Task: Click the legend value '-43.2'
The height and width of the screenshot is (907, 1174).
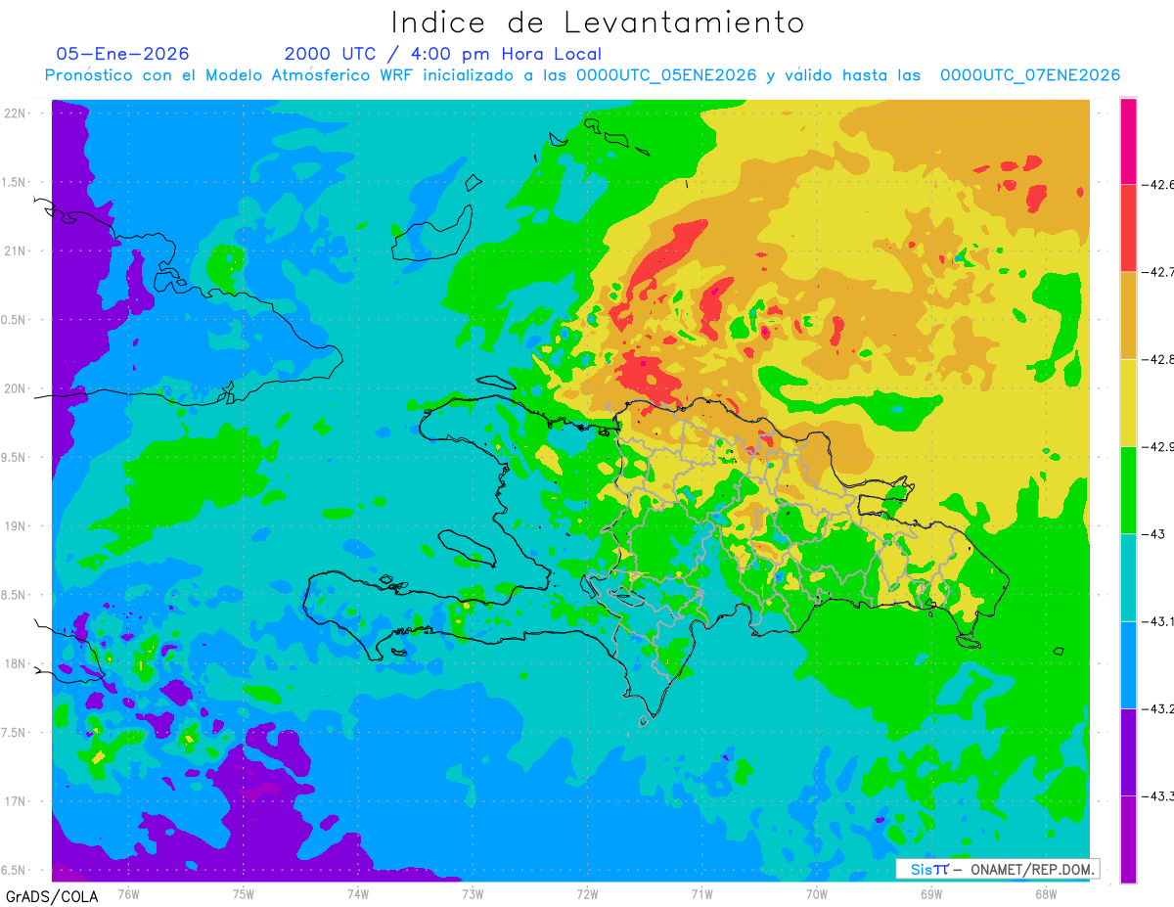Action: point(1157,708)
